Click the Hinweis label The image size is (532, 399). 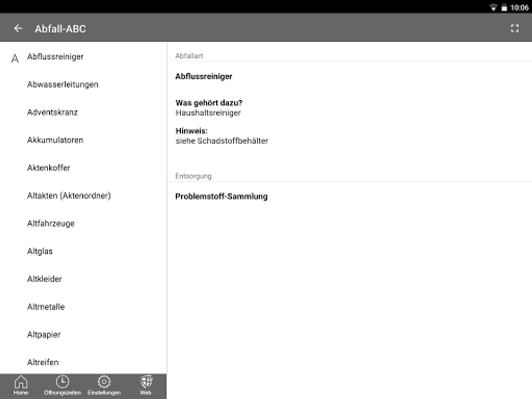pyautogui.click(x=192, y=131)
